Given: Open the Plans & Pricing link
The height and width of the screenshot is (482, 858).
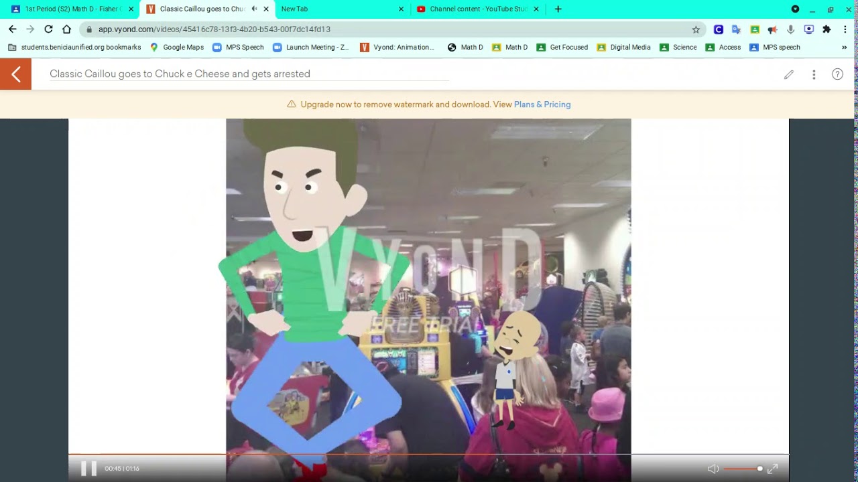Looking at the screenshot, I should pos(542,104).
